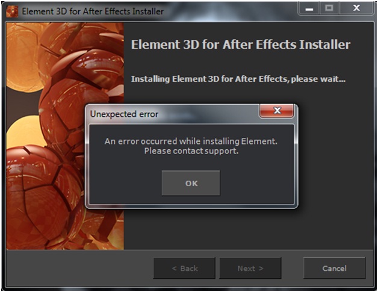Click the Element 3D installer title bar icon

pos(12,11)
